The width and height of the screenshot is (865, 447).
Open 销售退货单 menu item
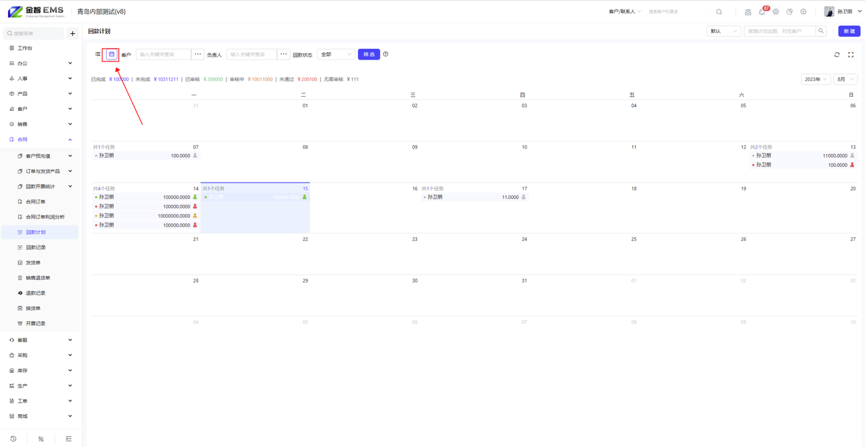41,278
